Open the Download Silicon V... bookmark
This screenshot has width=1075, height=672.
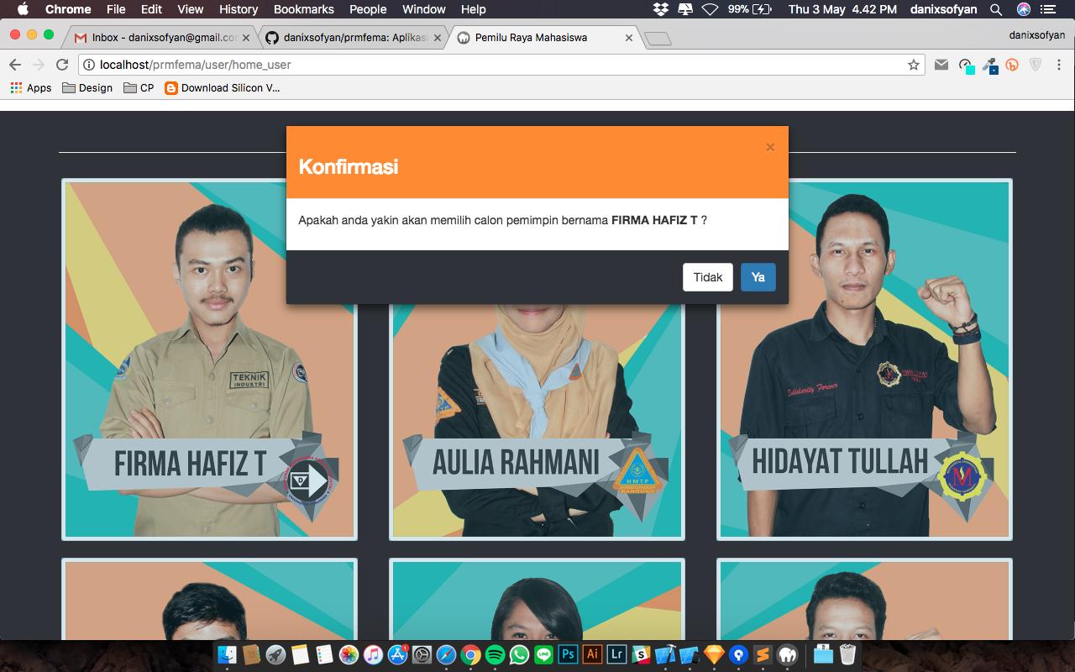pos(223,87)
